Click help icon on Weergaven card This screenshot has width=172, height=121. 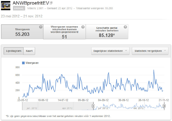point(41,27)
